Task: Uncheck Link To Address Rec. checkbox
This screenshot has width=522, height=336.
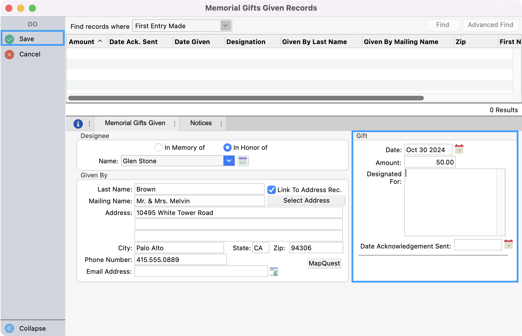Action: [272, 190]
